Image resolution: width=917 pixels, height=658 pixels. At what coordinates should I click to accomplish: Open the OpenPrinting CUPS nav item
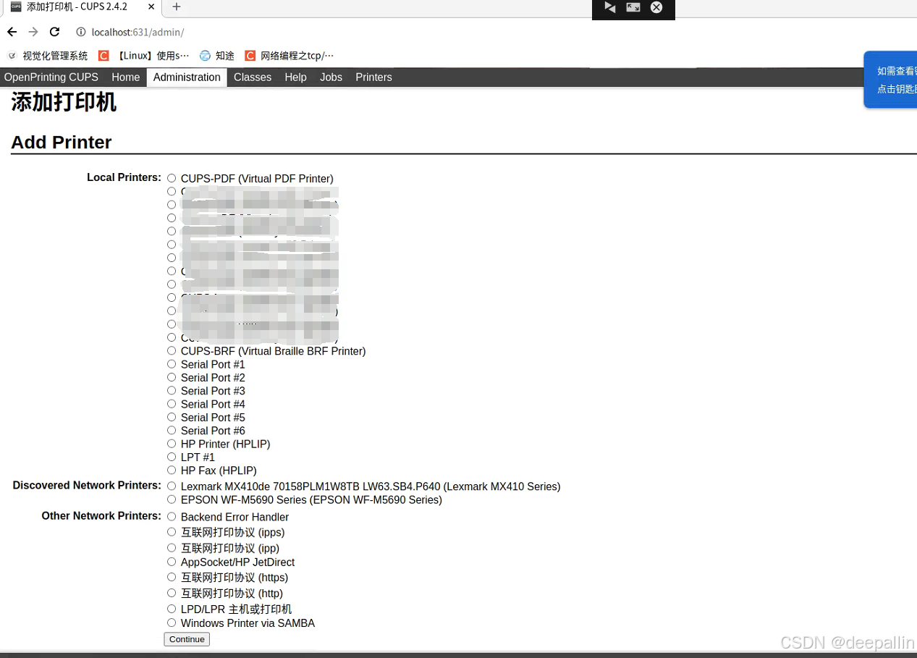click(51, 77)
